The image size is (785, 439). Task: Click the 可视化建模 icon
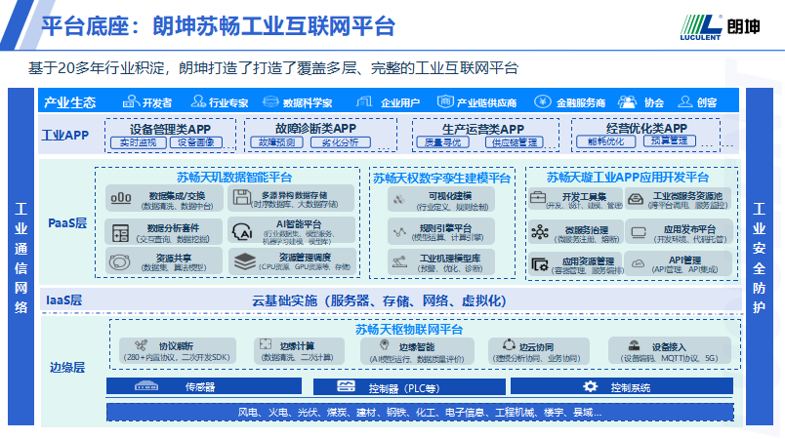pyautogui.click(x=399, y=199)
